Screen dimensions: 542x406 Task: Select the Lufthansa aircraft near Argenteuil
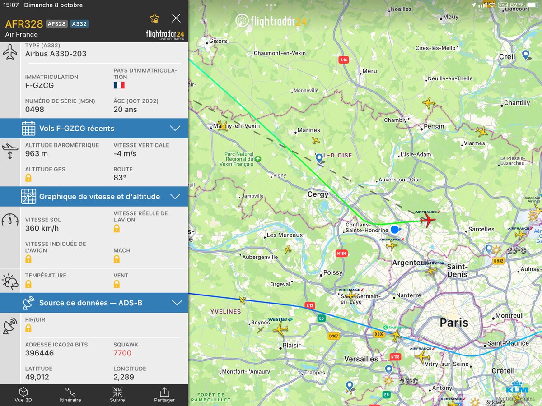431,271
